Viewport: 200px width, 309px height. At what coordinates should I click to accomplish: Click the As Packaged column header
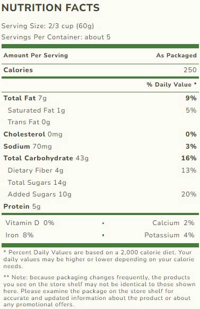click(176, 55)
